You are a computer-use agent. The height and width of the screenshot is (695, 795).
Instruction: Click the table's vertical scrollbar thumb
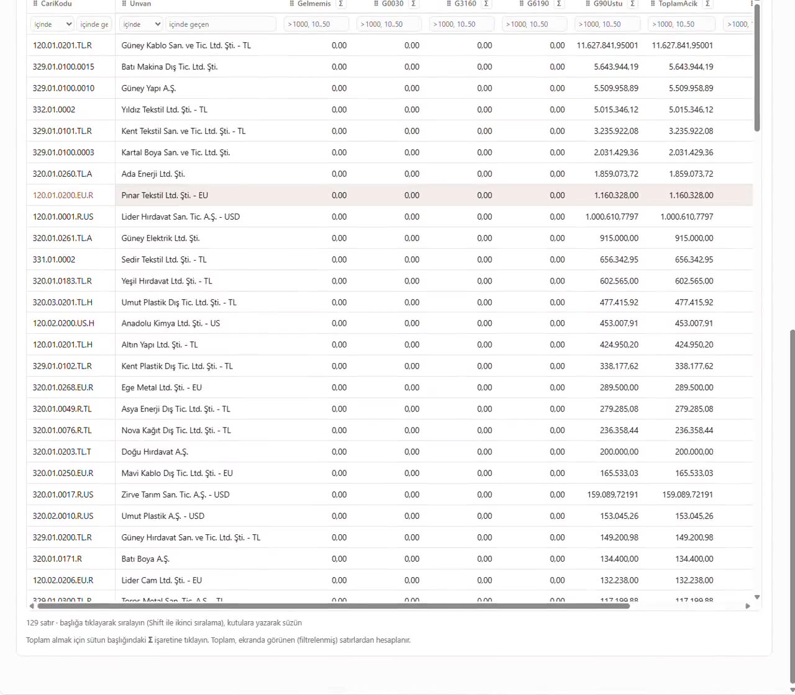757,68
